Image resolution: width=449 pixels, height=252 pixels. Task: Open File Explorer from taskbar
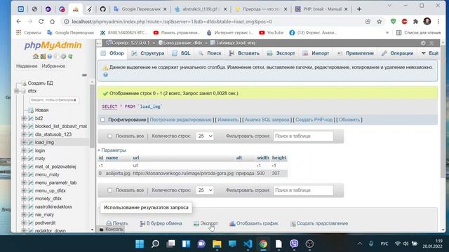[217, 244]
